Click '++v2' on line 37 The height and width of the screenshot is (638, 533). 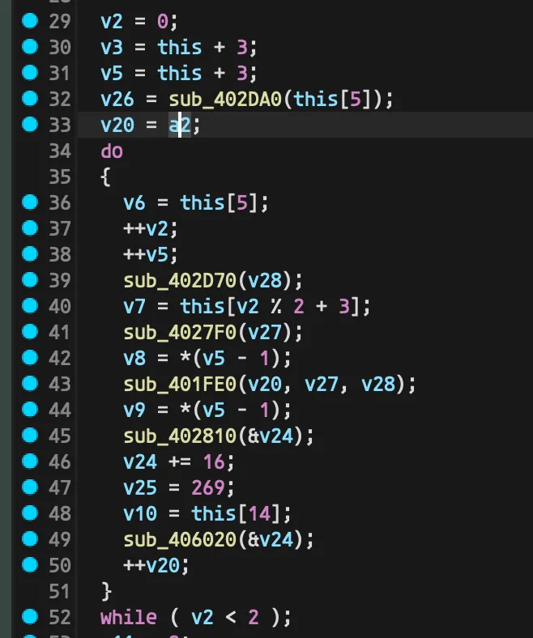coord(145,228)
